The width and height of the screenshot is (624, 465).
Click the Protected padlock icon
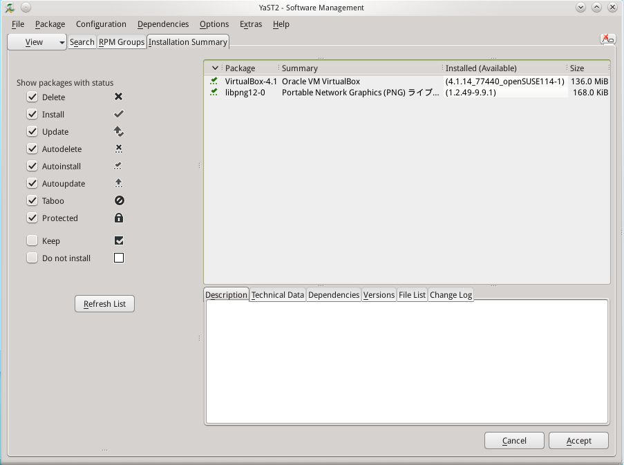coord(119,218)
